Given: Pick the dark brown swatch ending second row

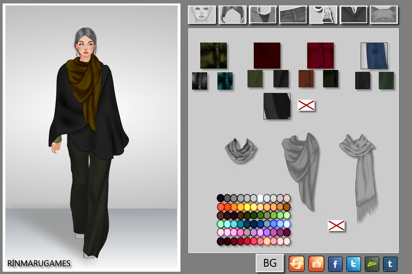Looking at the screenshot, I should [287, 207].
